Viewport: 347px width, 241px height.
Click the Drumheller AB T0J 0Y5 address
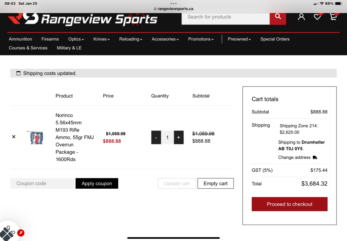coord(302,146)
